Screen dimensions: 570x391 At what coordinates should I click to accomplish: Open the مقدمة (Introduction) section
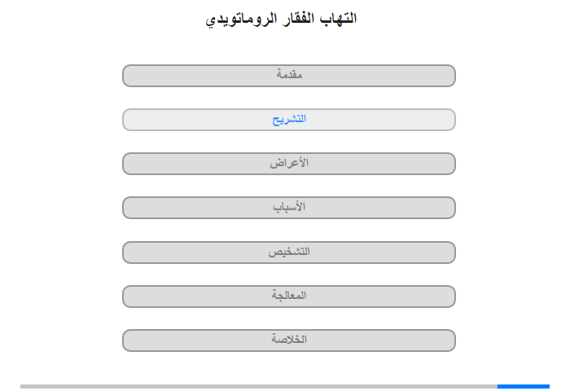tap(289, 76)
